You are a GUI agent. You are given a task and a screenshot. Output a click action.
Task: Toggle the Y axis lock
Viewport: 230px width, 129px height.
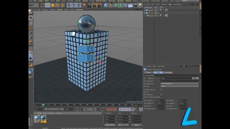[74, 5]
